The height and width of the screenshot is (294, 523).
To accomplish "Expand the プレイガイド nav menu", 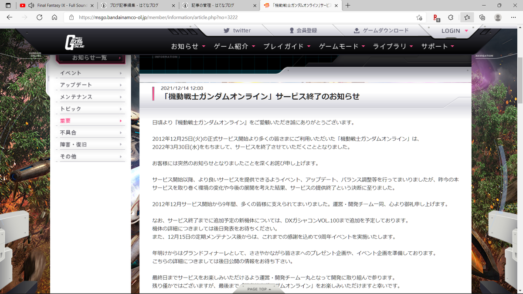I will click(x=287, y=46).
